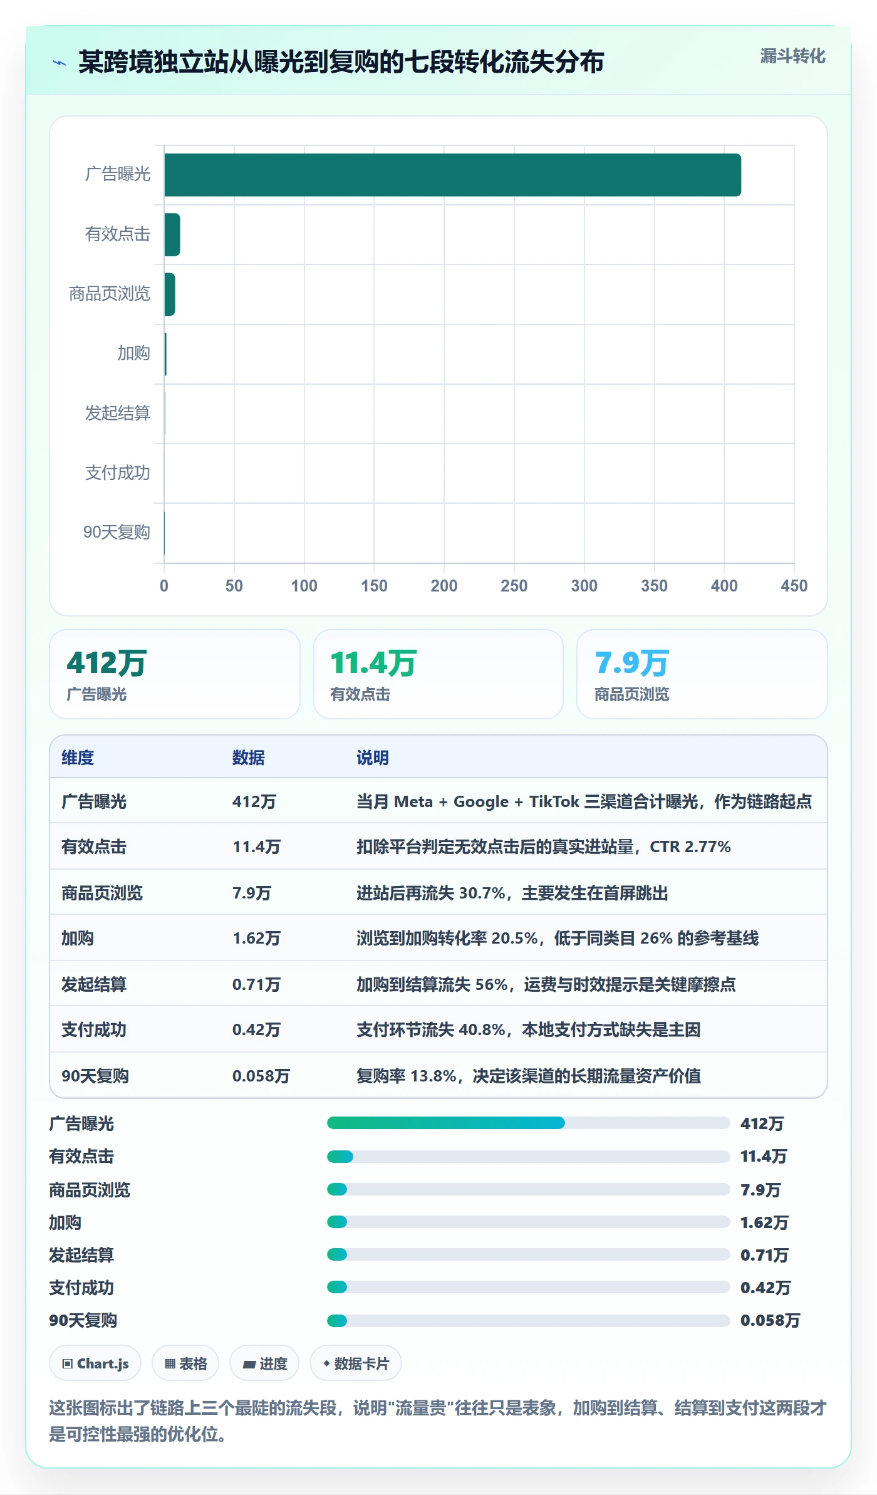Click the chart axis label 90天复购
Image resolution: width=877 pixels, height=1495 pixels.
[117, 532]
